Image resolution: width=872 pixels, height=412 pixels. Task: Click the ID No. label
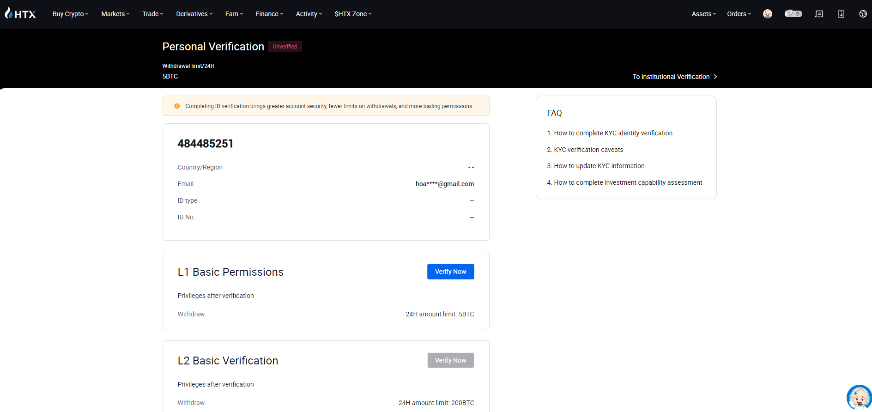click(x=186, y=217)
